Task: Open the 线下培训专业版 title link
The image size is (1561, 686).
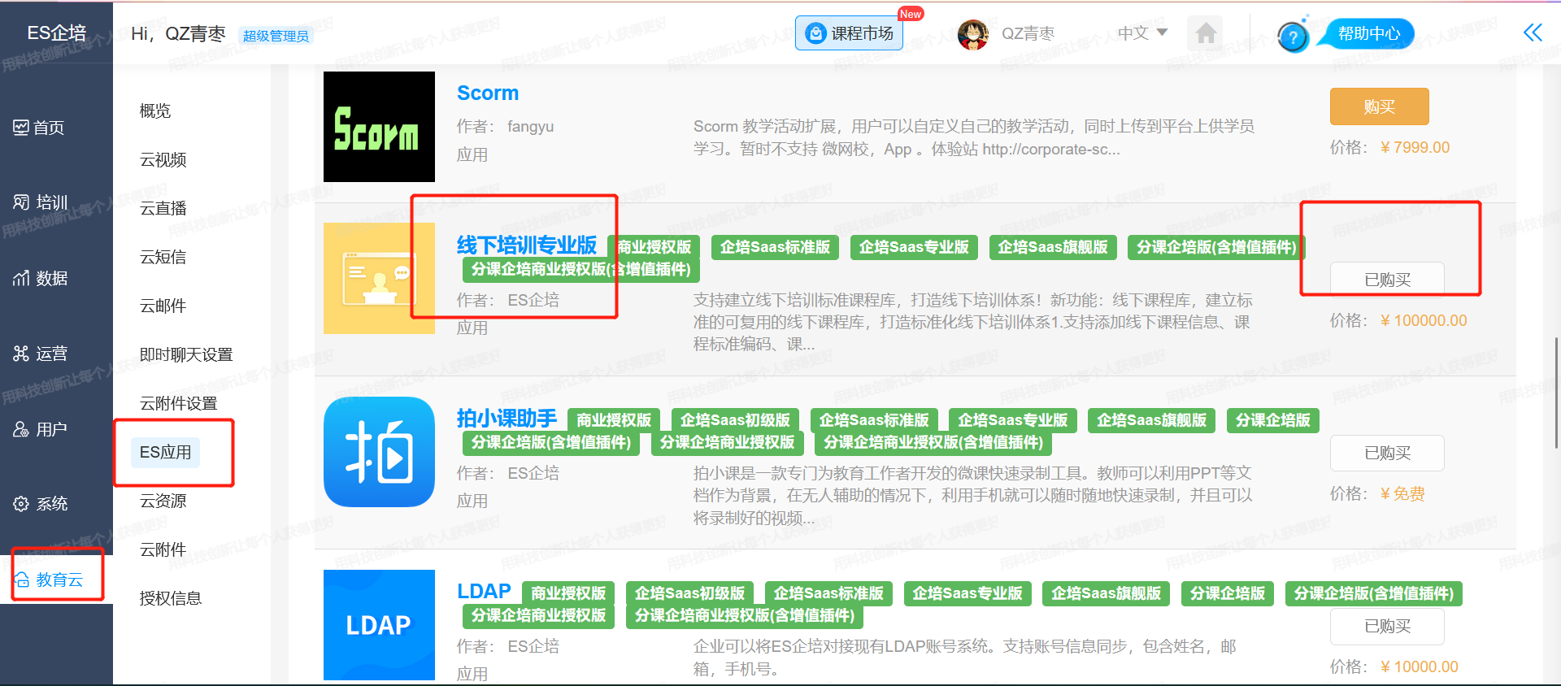Action: [x=527, y=245]
